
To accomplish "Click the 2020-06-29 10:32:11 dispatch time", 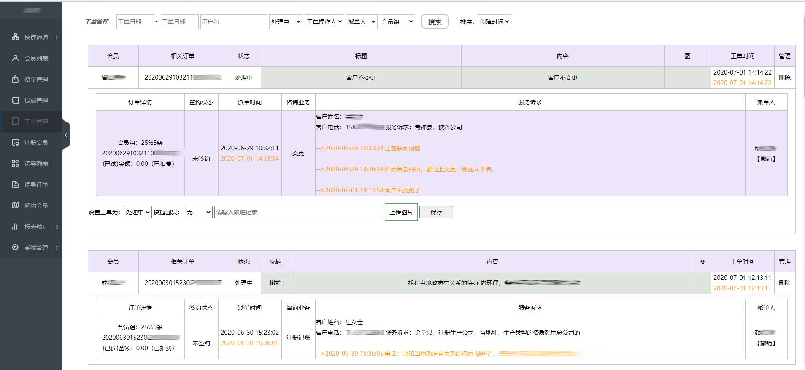I will point(250,148).
